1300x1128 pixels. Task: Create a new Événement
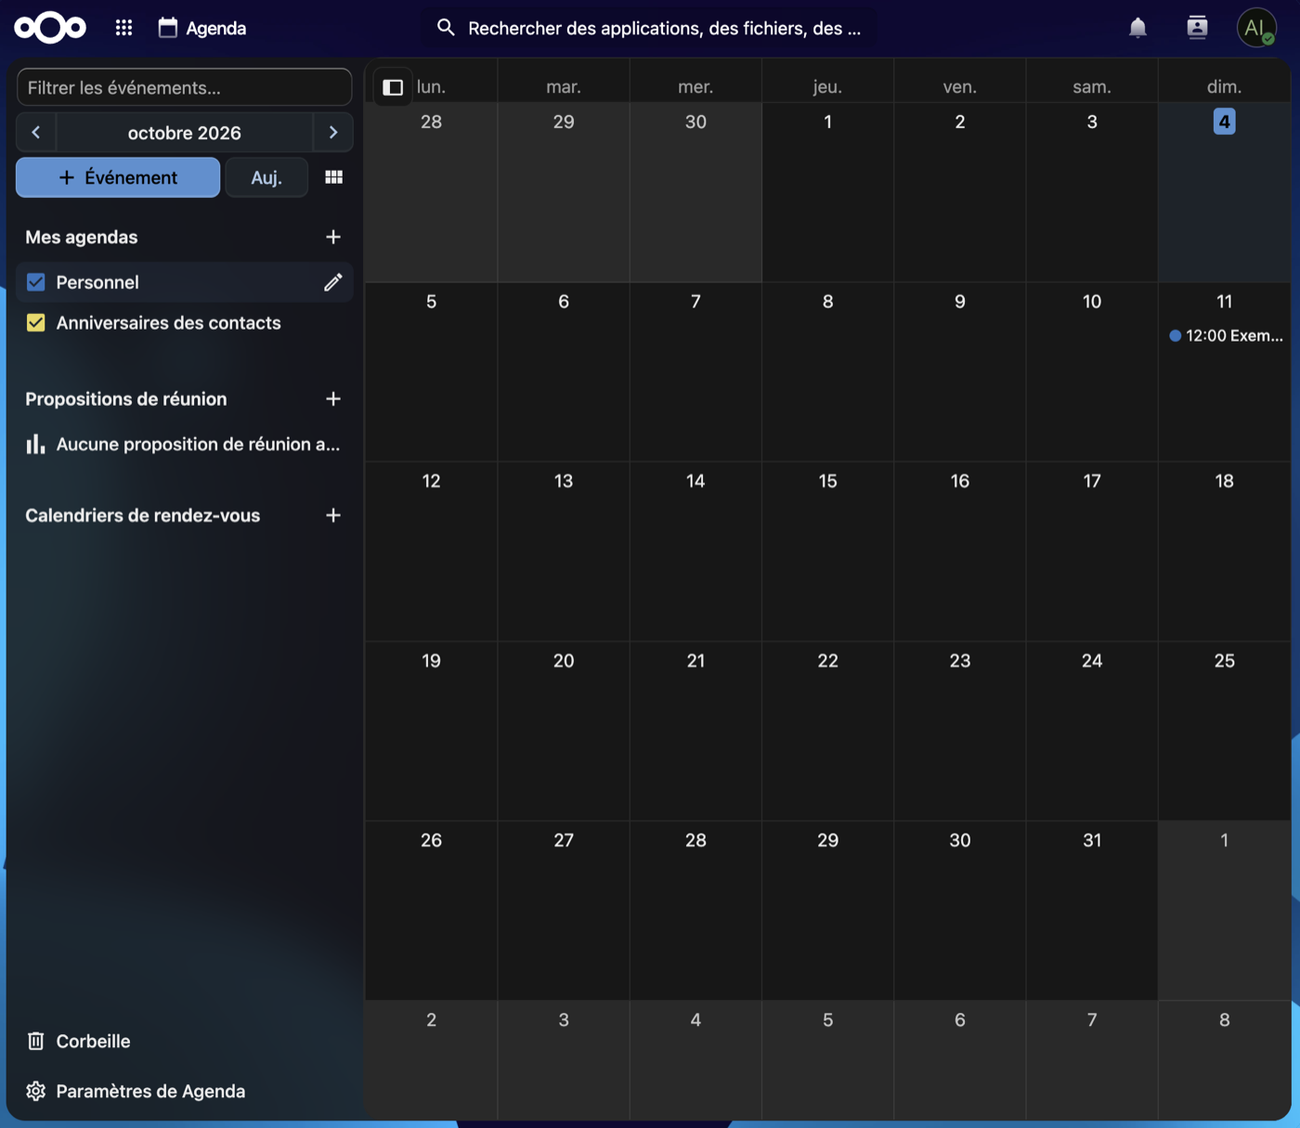coord(118,177)
